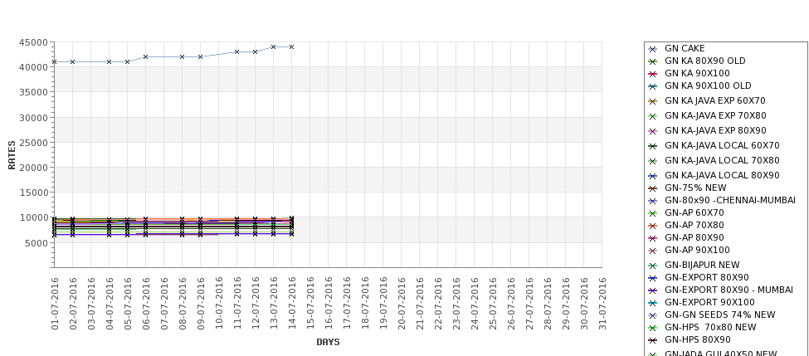
Task: Click the GN KA JAVA EXP 60X70 legend marker
Action: pos(652,101)
